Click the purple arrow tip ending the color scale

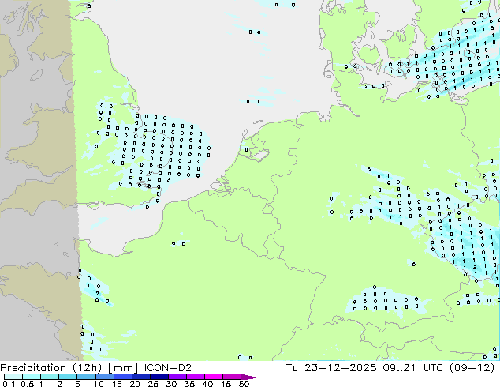(x=250, y=377)
